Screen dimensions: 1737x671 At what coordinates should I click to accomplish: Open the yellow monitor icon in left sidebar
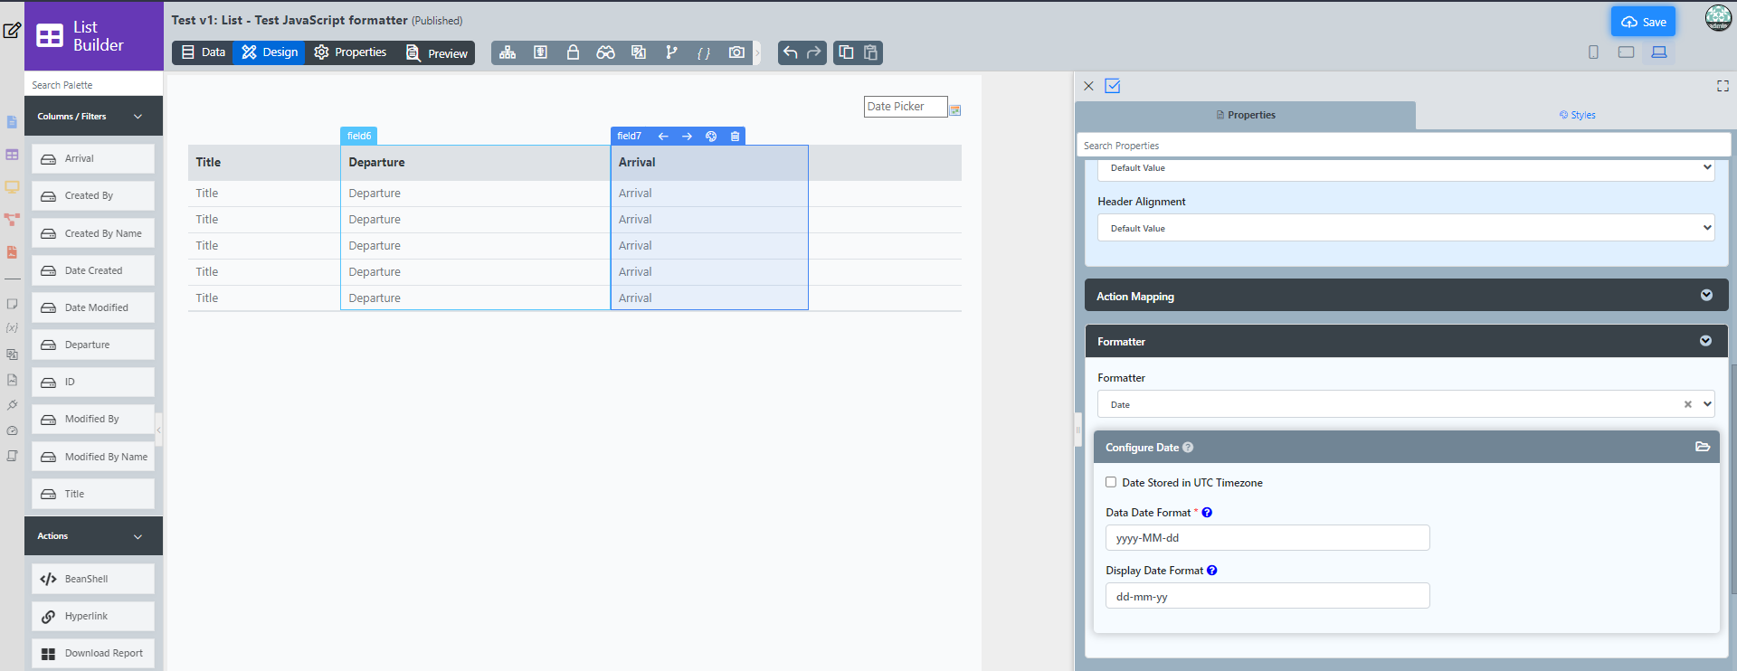(x=12, y=187)
